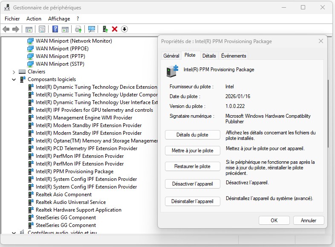Collapse the Composants logiciels category
Screen dimensions: 335x247
14,79
